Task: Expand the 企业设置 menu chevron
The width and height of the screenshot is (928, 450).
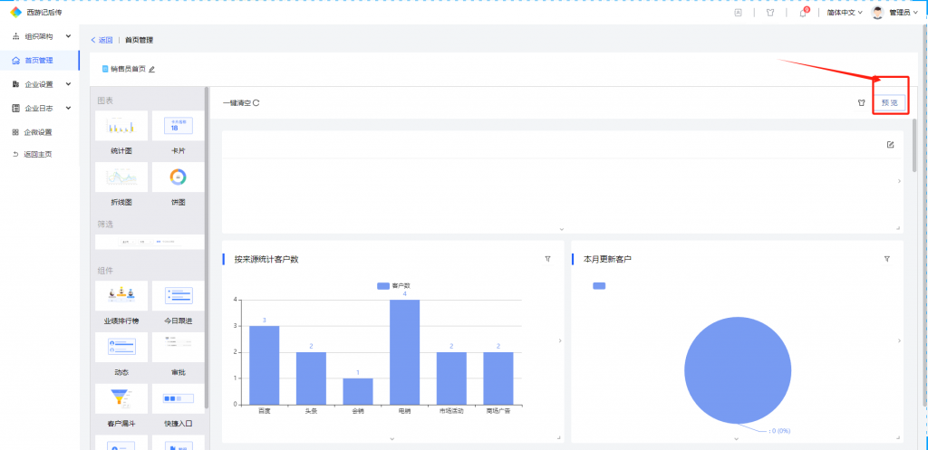Action: click(68, 84)
